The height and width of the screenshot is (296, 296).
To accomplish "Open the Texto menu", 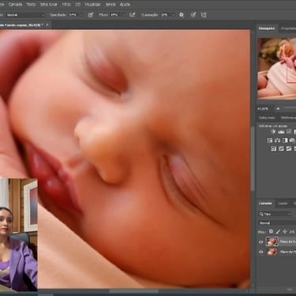I will 31,5.
